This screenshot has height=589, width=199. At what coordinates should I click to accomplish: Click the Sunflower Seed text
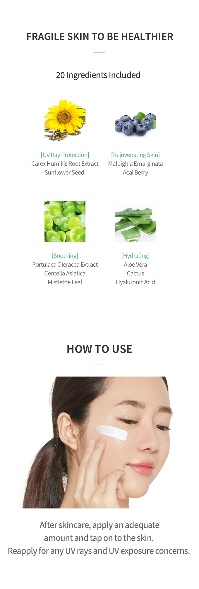point(64,172)
